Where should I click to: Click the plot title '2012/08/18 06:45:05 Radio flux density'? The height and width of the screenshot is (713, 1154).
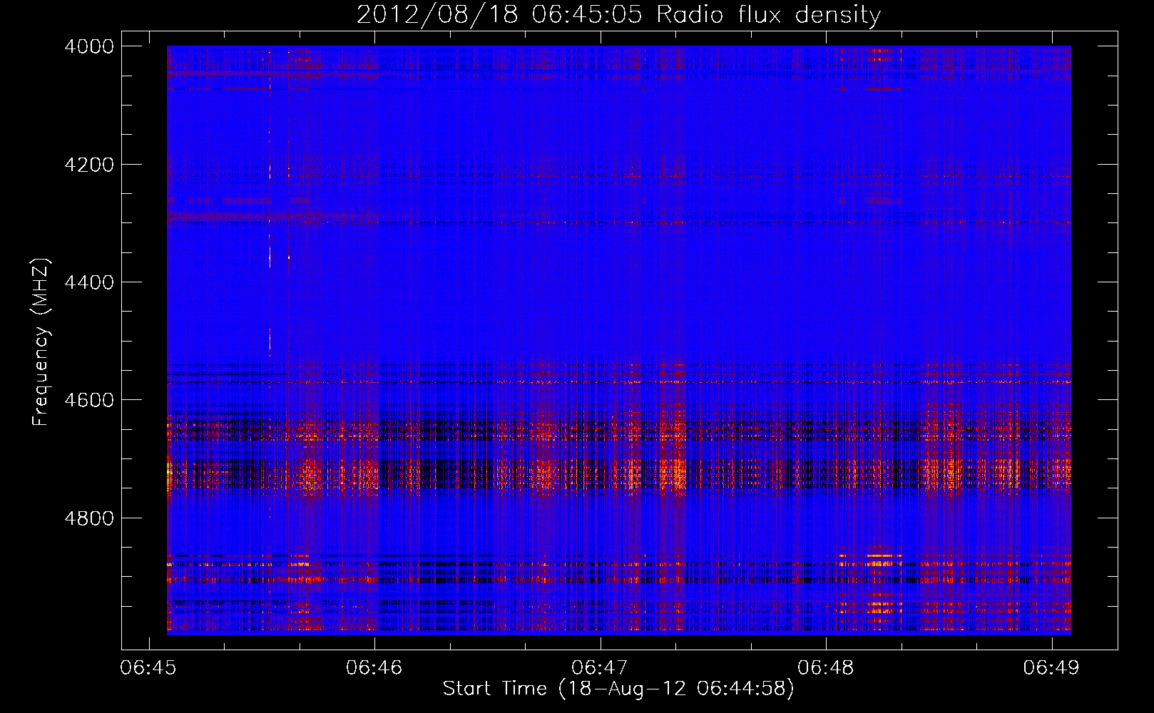click(618, 14)
